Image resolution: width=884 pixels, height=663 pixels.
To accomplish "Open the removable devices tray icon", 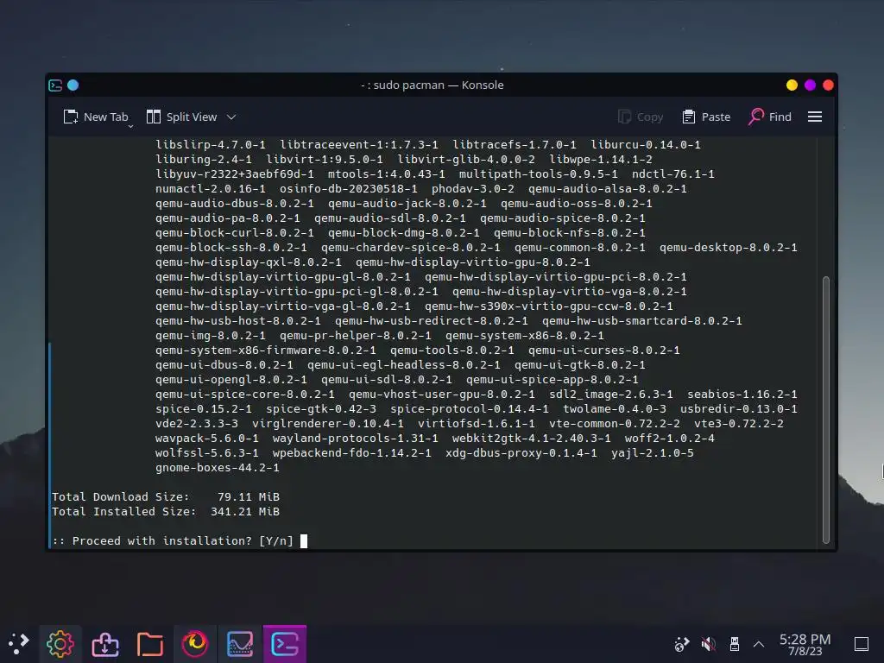I will [x=734, y=644].
